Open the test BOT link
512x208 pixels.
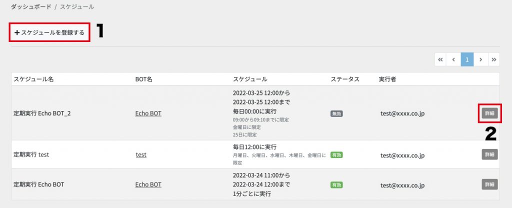pos(141,155)
